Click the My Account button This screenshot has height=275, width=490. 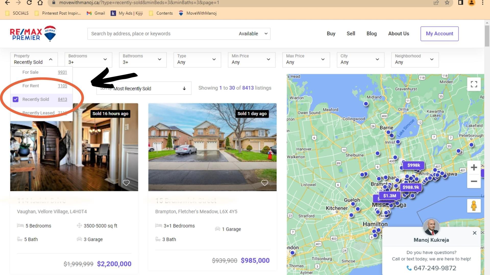pyautogui.click(x=439, y=34)
